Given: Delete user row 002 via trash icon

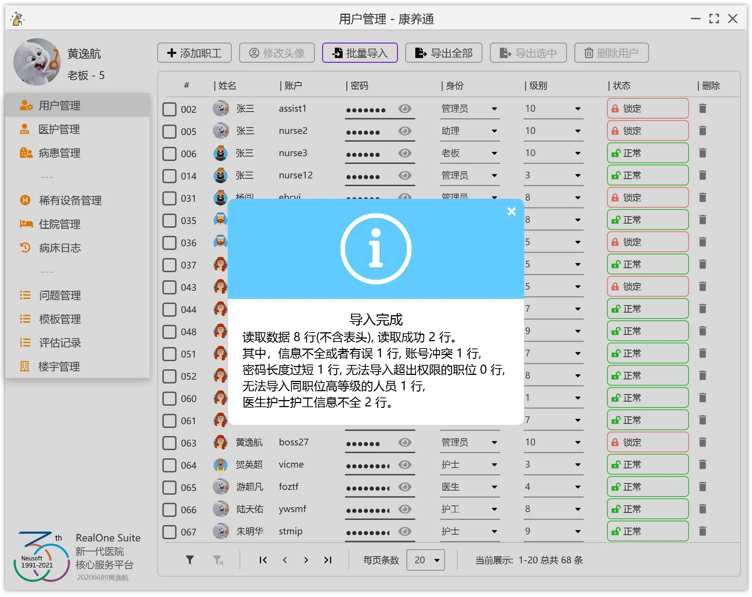Looking at the screenshot, I should [x=702, y=109].
